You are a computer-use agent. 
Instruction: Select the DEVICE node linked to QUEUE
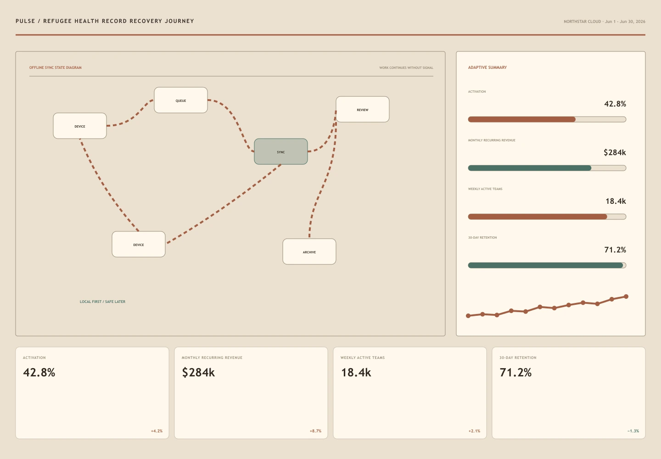80,126
